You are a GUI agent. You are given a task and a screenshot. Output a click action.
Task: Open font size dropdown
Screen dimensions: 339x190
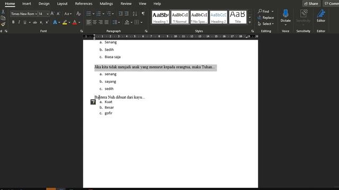(x=48, y=14)
